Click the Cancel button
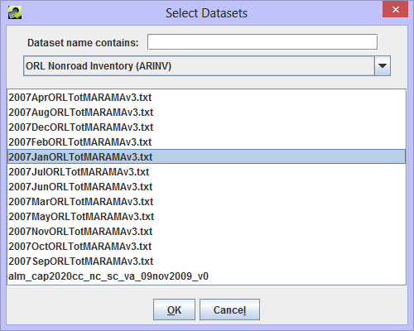The height and width of the screenshot is (331, 414). tap(229, 309)
